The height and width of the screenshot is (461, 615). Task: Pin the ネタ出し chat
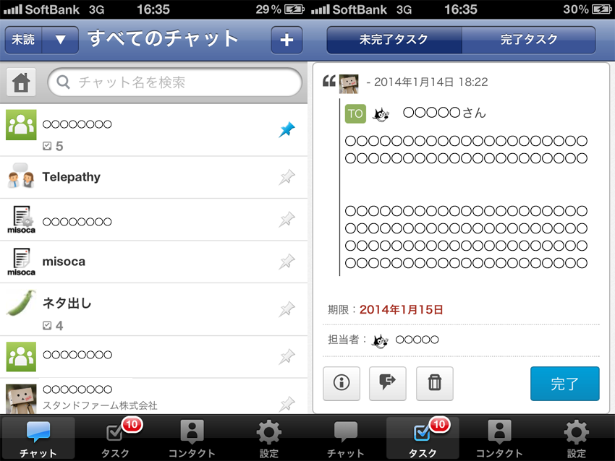point(287,309)
